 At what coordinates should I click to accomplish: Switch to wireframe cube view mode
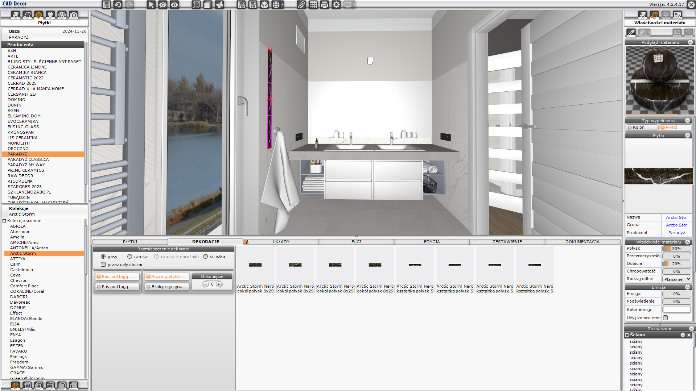tap(196, 5)
